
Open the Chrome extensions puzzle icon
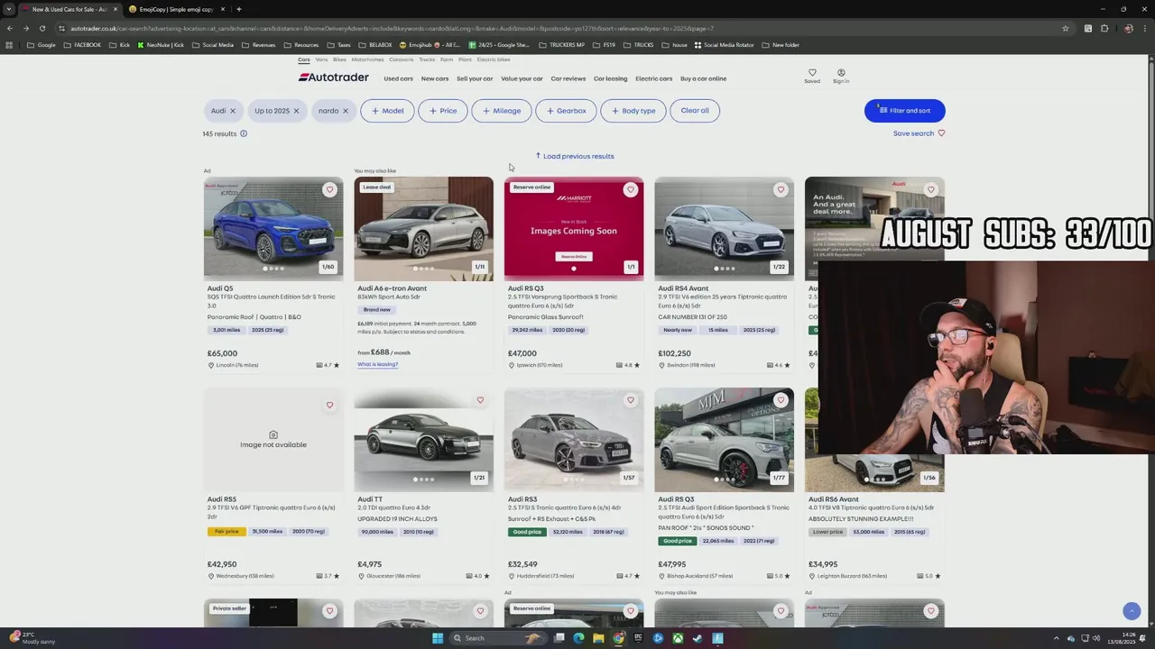[x=1104, y=29]
